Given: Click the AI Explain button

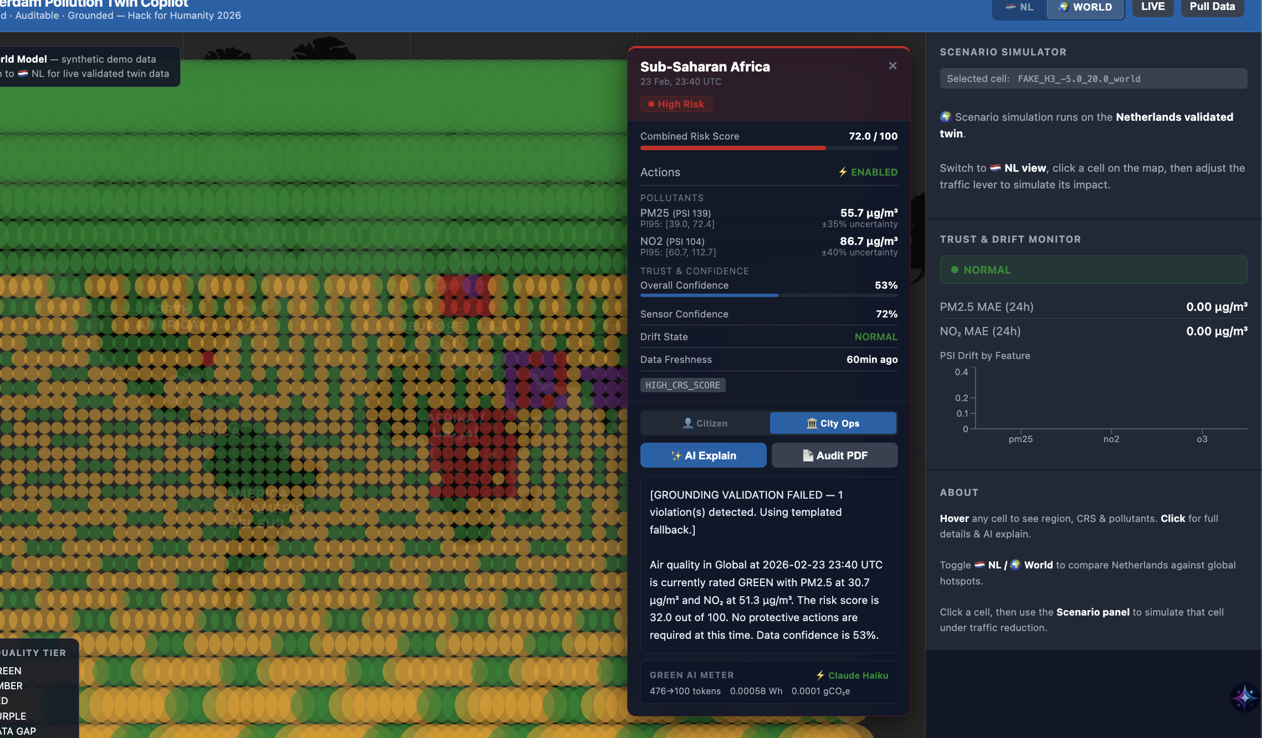Looking at the screenshot, I should coord(703,455).
